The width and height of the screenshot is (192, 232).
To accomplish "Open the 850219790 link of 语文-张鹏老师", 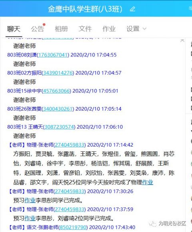I will [73, 227].
